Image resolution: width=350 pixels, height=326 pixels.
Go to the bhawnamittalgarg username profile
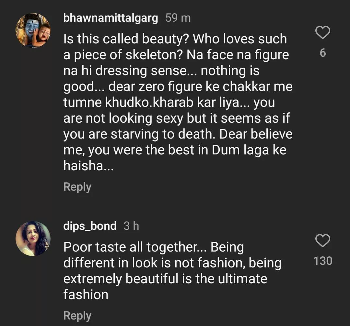pyautogui.click(x=111, y=18)
